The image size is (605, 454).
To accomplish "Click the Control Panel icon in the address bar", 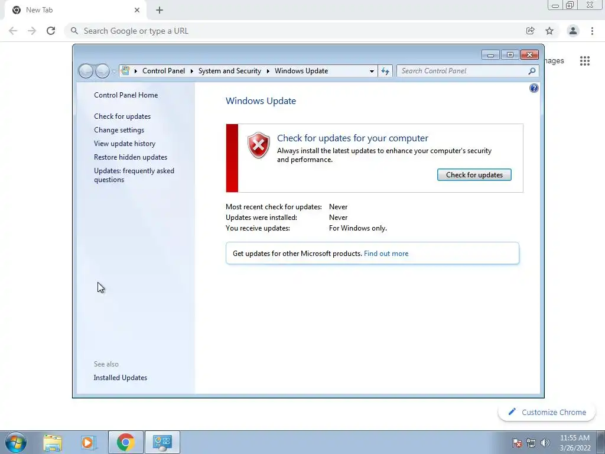I will click(125, 71).
